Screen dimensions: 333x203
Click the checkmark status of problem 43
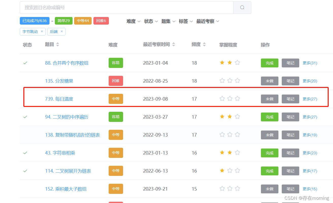click(x=25, y=153)
